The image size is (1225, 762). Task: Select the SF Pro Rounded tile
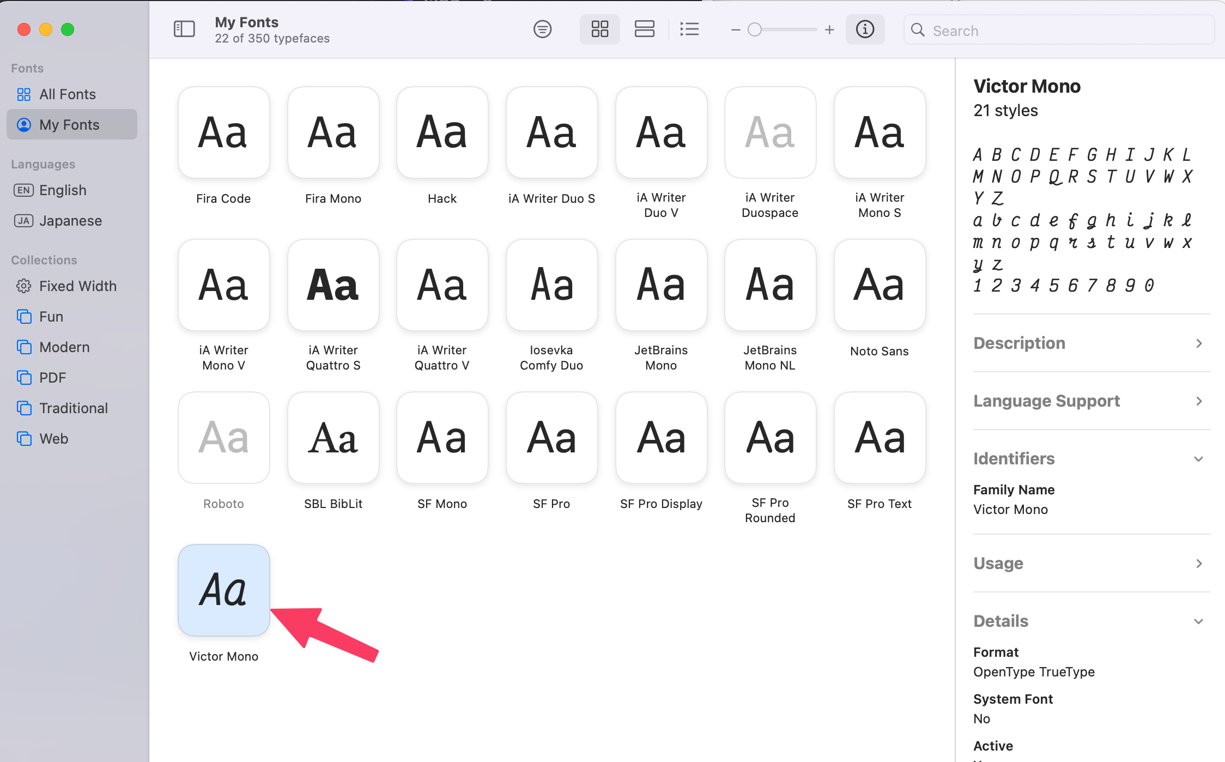pyautogui.click(x=770, y=438)
